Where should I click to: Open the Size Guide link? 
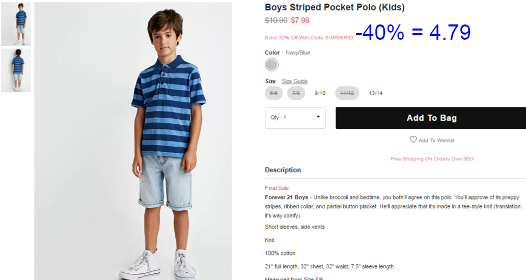pyautogui.click(x=294, y=81)
